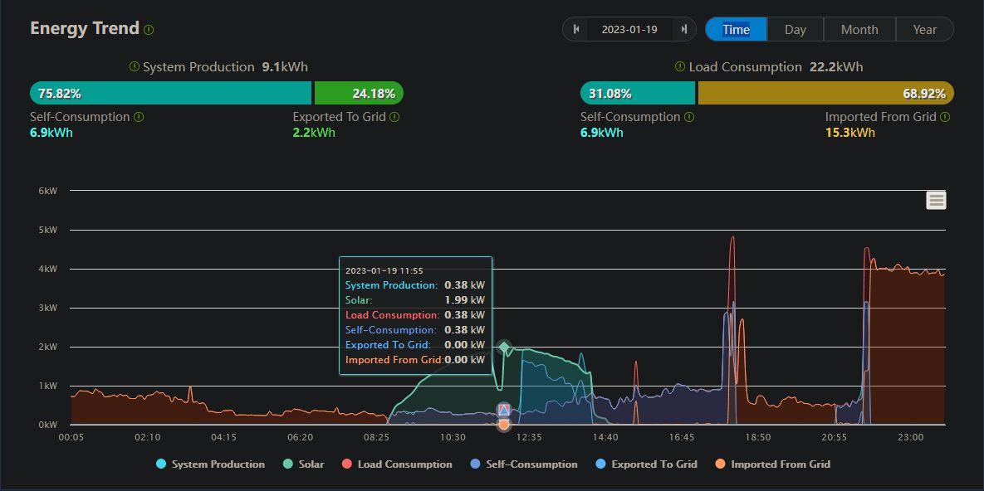
Task: Click info icon beside Energy Trend title
Action: pos(149,30)
